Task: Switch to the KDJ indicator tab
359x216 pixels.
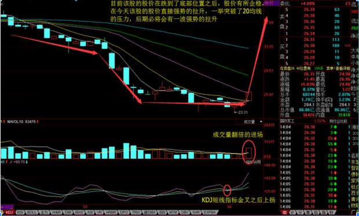Action: click(x=9, y=213)
